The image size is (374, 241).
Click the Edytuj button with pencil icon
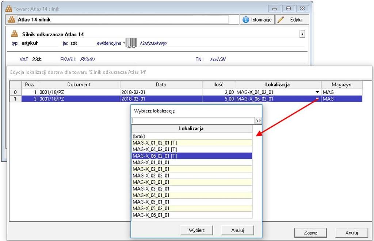(292, 20)
